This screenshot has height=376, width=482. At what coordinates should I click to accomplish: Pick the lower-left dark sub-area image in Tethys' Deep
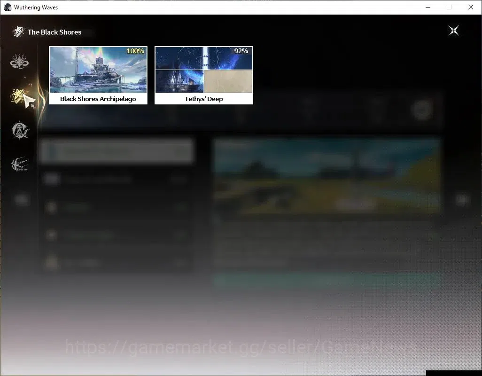click(x=179, y=81)
